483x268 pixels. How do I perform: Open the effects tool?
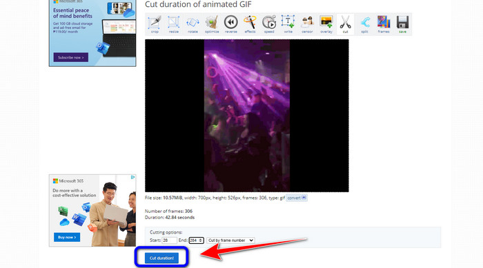click(250, 24)
